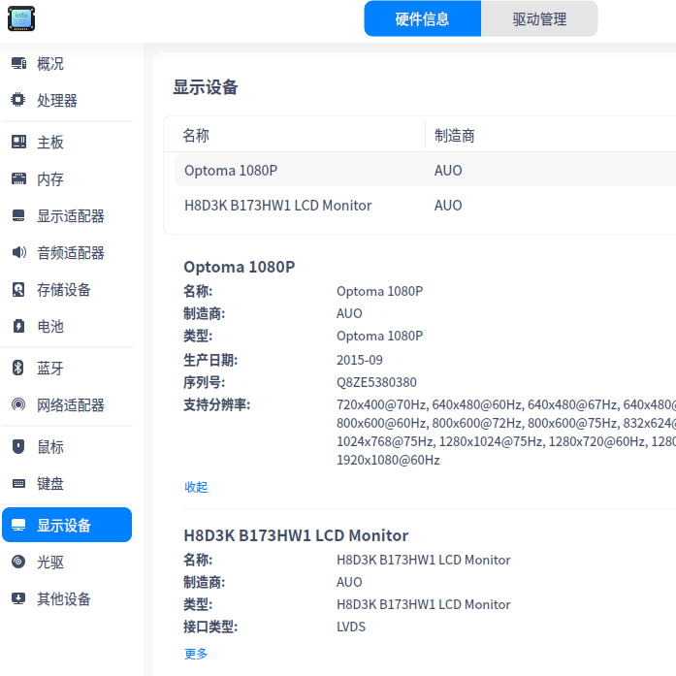Click the 生产日期 label
This screenshot has width=676, height=676.
[210, 360]
